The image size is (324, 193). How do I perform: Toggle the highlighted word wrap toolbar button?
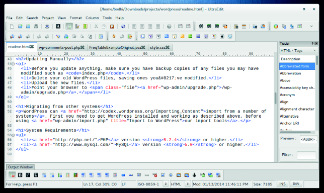(69, 26)
